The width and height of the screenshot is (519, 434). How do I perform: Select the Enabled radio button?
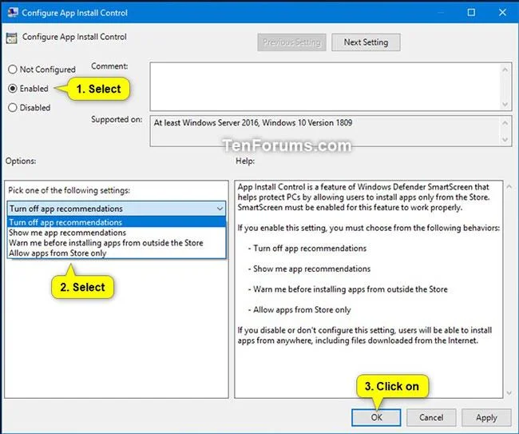(x=13, y=89)
